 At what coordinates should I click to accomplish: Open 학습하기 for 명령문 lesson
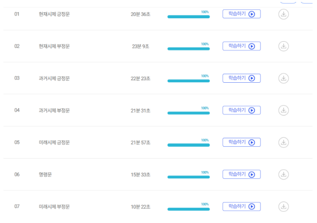click(x=241, y=174)
